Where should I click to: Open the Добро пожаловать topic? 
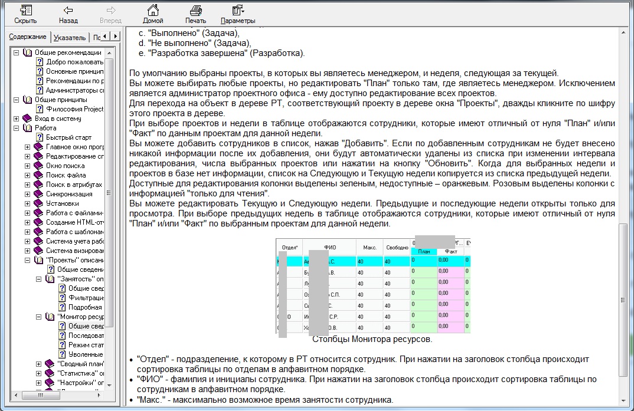[75, 62]
